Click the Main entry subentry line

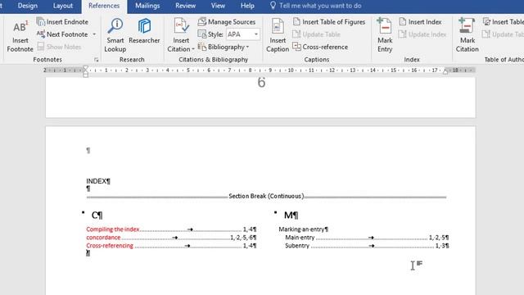[300, 238]
